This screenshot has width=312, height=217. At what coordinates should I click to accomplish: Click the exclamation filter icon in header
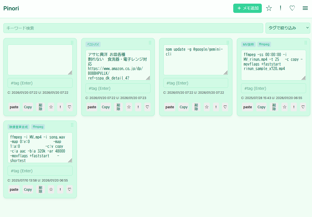point(281,8)
